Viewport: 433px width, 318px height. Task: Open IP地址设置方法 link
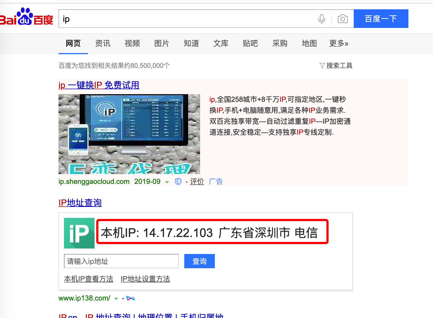tap(145, 279)
